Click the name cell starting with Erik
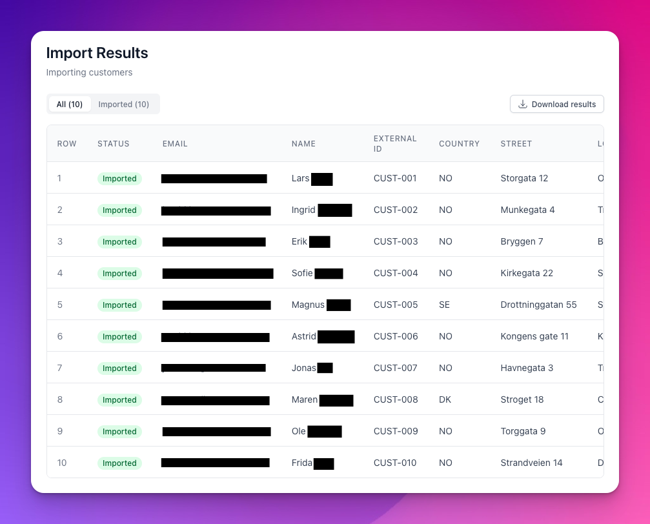 coord(311,241)
